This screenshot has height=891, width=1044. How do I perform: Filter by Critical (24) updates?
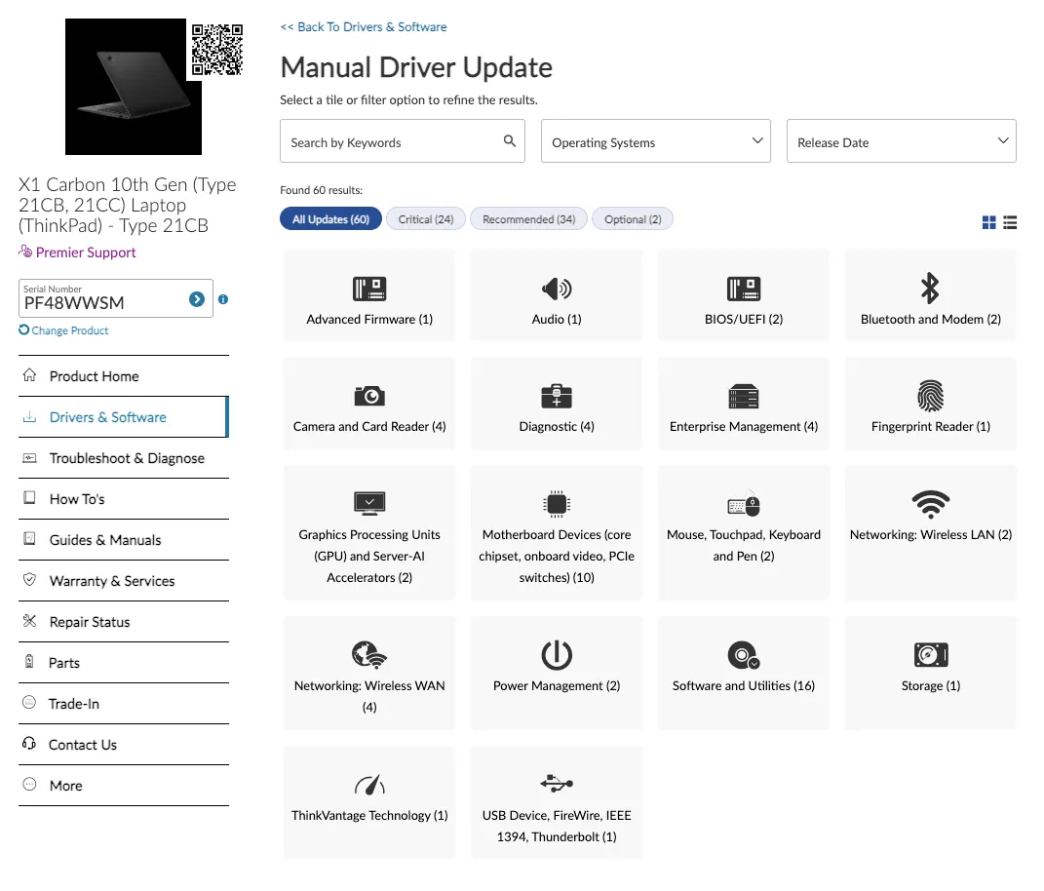coord(425,219)
